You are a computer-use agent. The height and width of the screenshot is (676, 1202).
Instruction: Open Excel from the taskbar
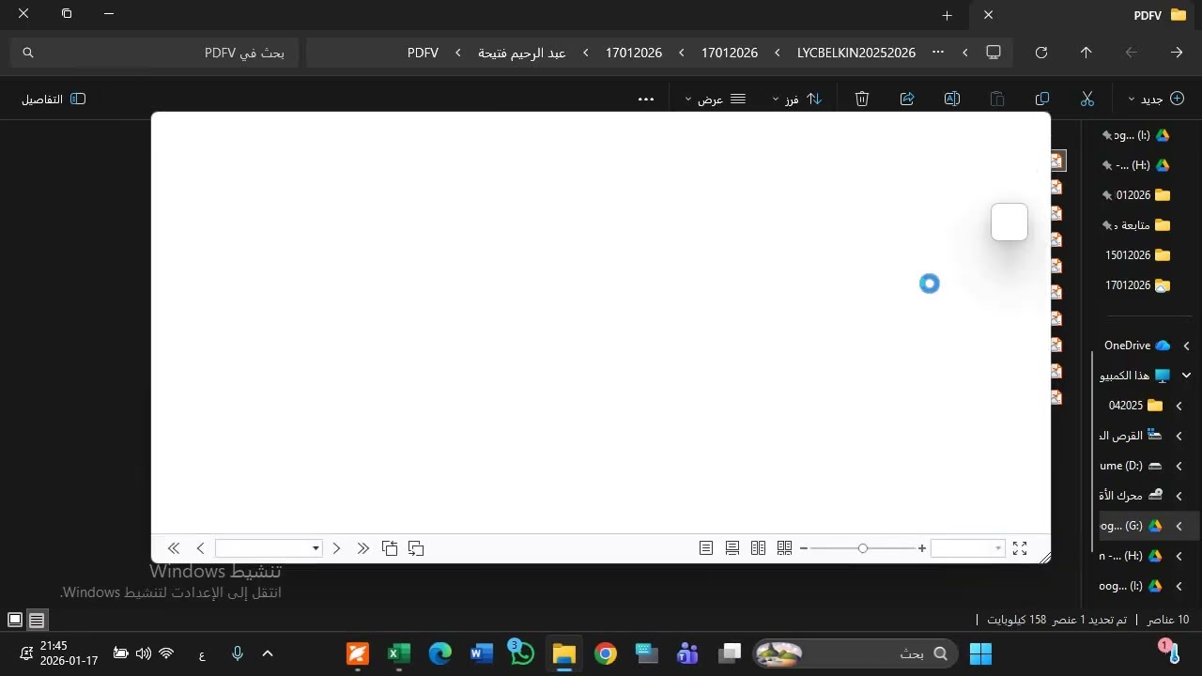click(398, 653)
